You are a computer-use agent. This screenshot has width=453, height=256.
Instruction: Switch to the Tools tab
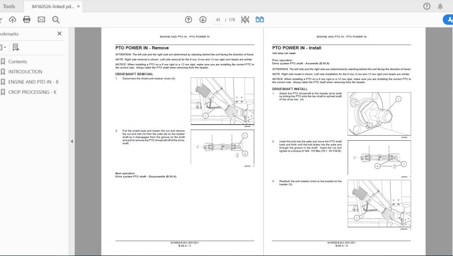[9, 6]
